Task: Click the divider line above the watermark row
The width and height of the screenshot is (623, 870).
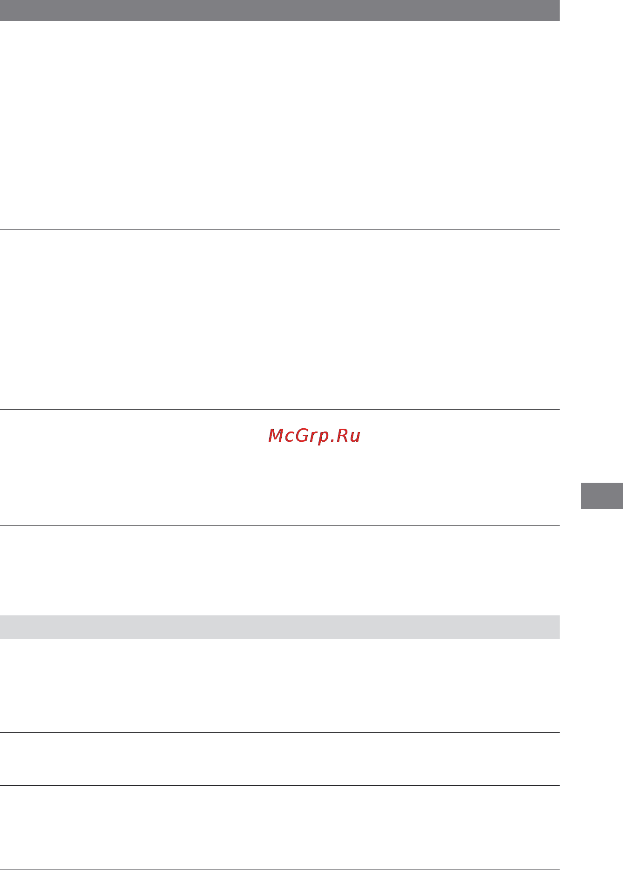Action: (x=279, y=409)
